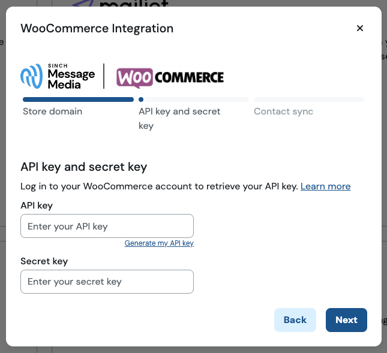Image resolution: width=387 pixels, height=353 pixels.
Task: Go back with the Back button
Action: click(x=295, y=320)
